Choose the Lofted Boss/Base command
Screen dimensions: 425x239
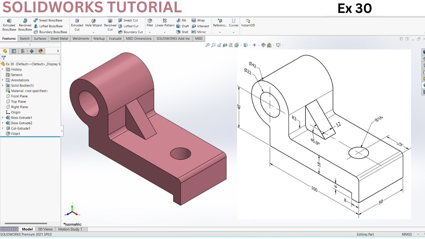(x=48, y=26)
